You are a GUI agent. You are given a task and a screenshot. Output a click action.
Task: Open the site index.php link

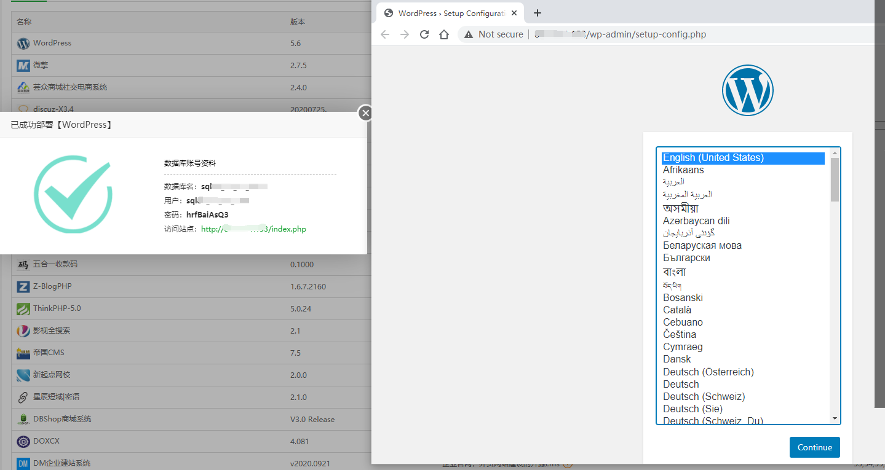[253, 229]
